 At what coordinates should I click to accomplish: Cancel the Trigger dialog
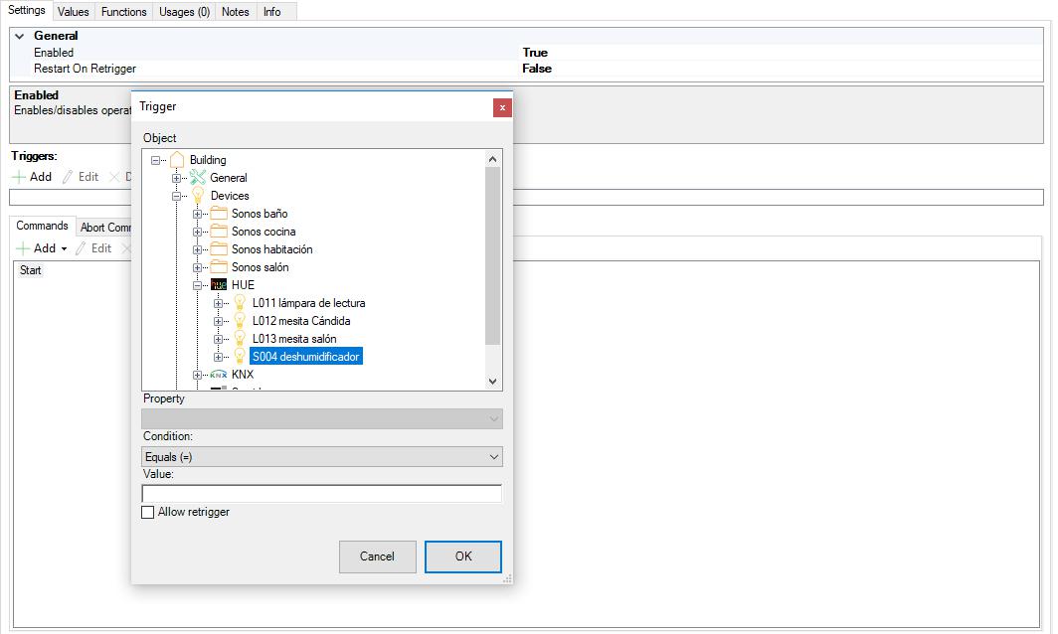(377, 556)
